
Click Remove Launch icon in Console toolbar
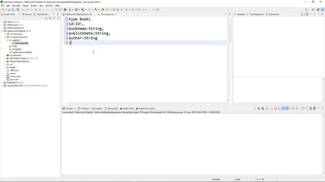(258, 109)
